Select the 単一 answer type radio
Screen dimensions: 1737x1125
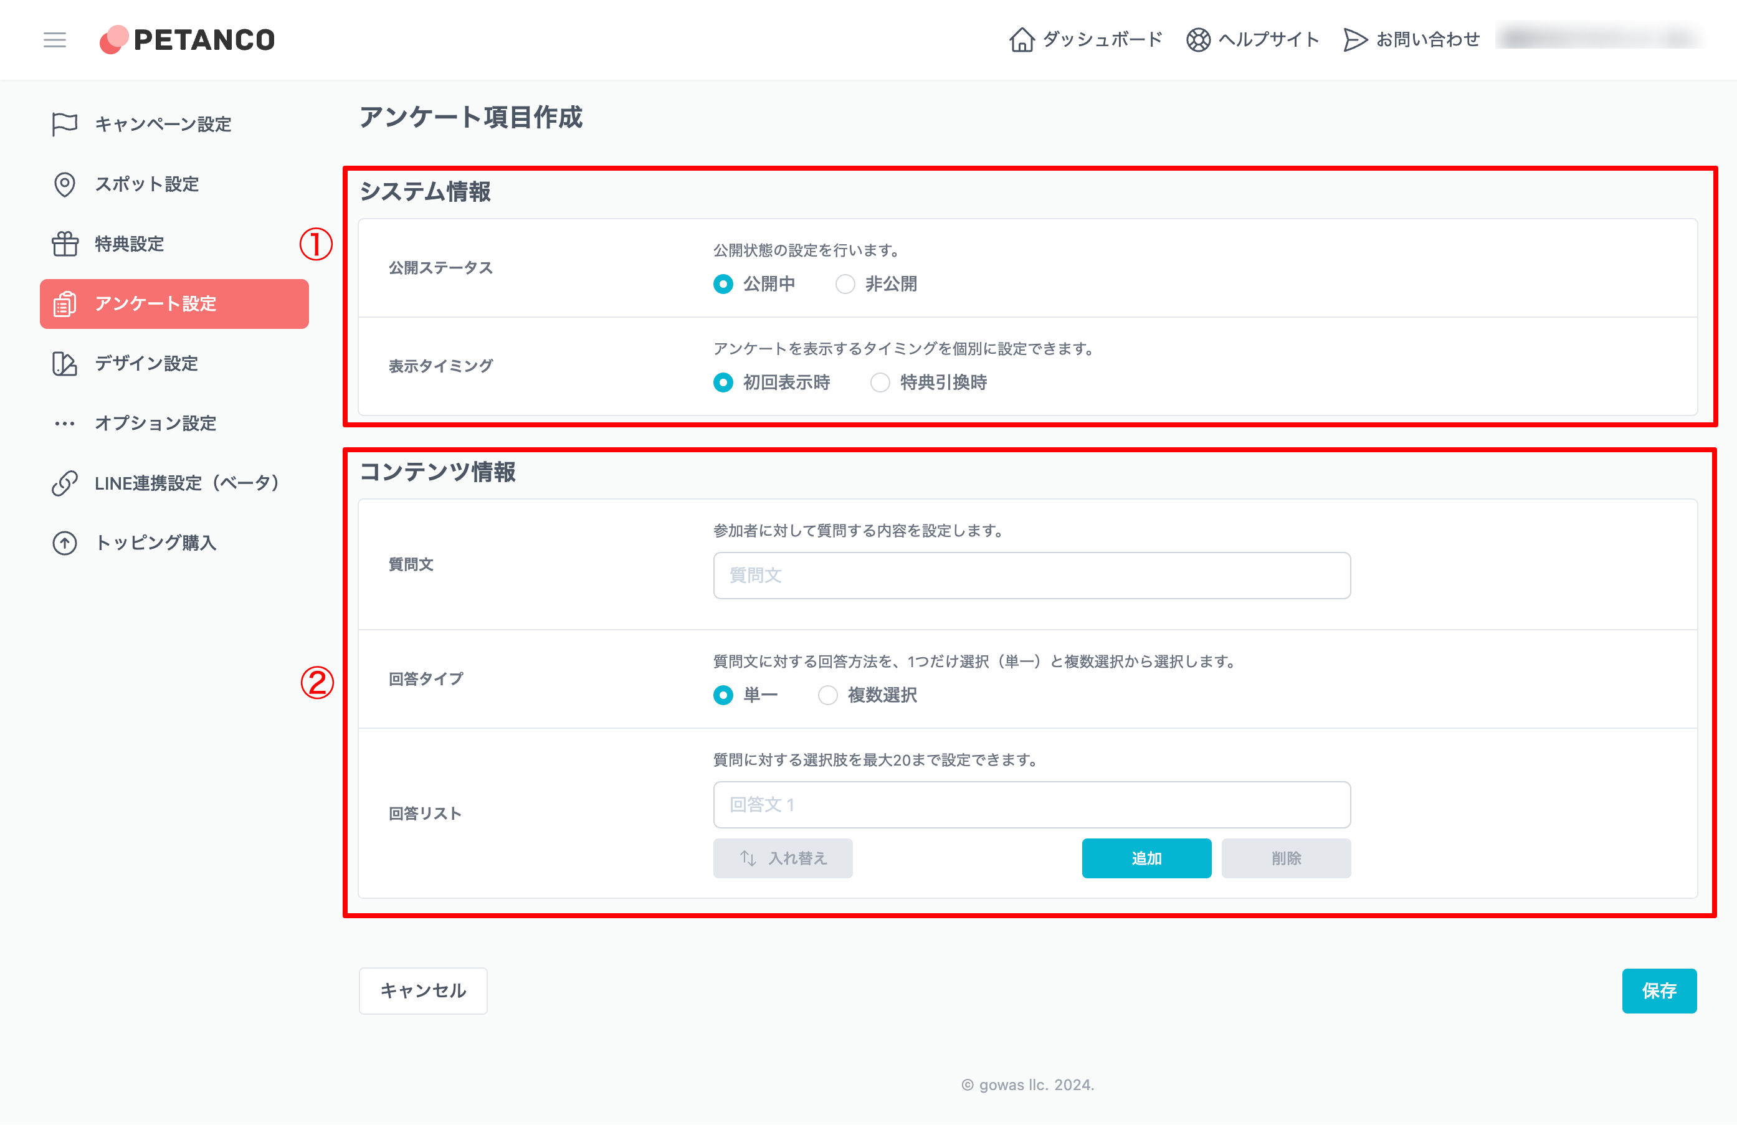point(723,695)
